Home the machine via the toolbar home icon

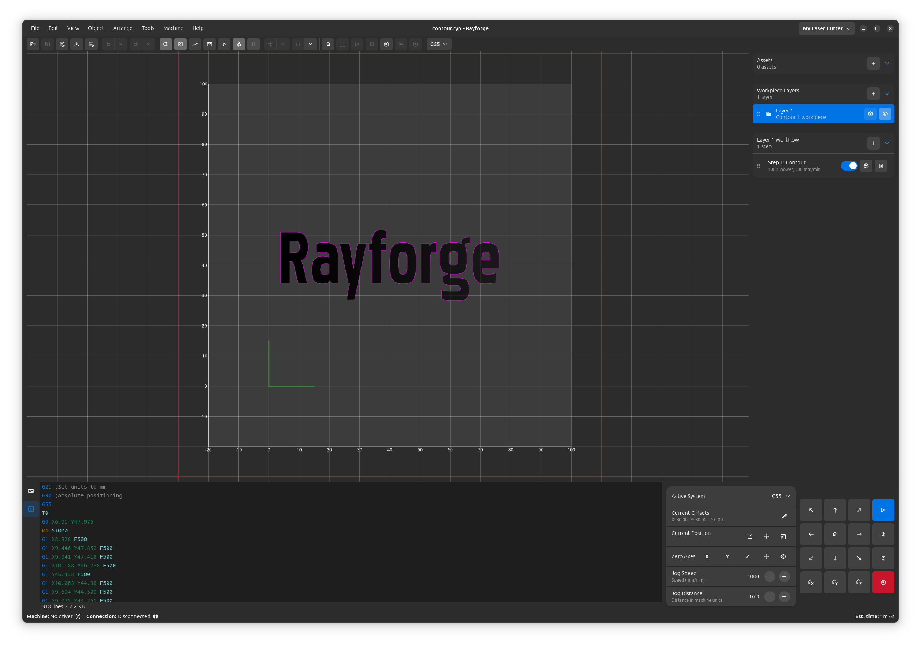click(x=328, y=44)
